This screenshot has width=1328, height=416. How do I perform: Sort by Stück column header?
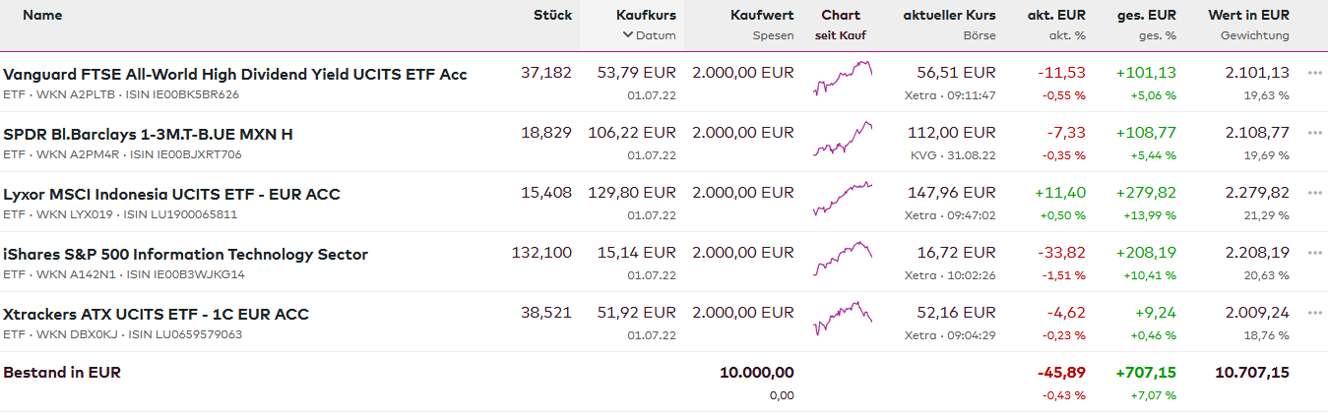pos(552,15)
